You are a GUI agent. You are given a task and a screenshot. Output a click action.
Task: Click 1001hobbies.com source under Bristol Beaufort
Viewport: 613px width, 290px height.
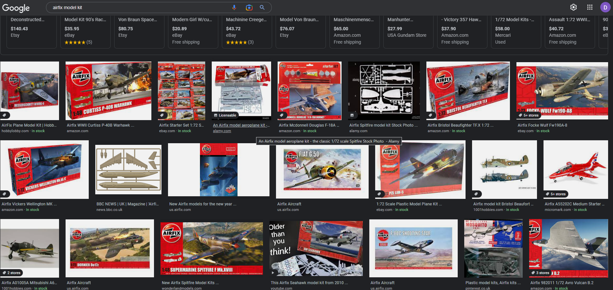point(488,210)
